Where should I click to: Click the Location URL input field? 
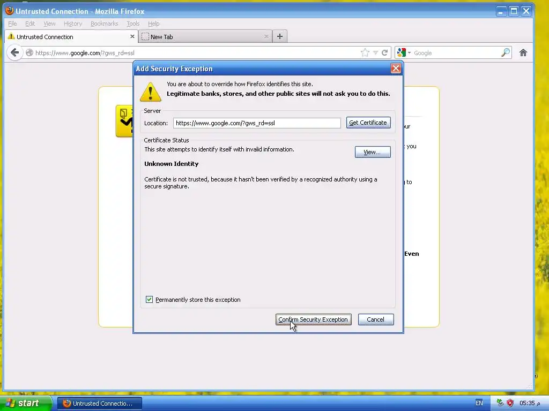pos(257,123)
